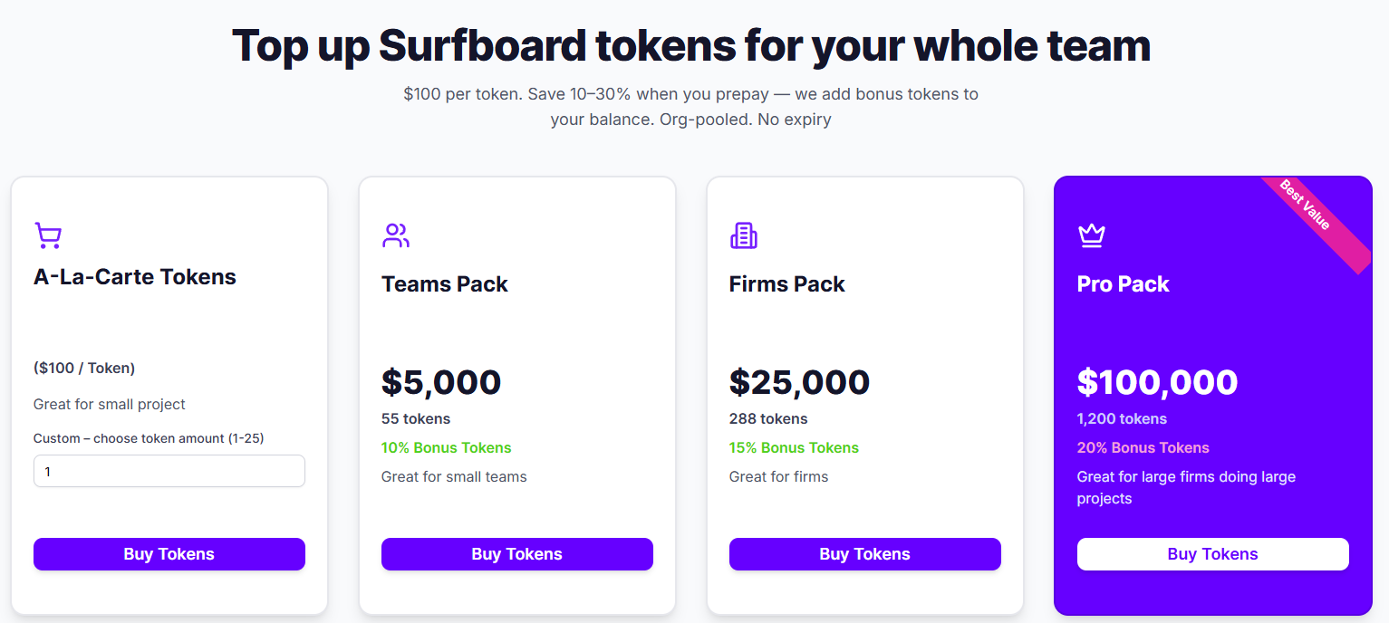This screenshot has width=1389, height=623.
Task: Click the A-La-Carte Tokens title
Action: click(x=135, y=277)
